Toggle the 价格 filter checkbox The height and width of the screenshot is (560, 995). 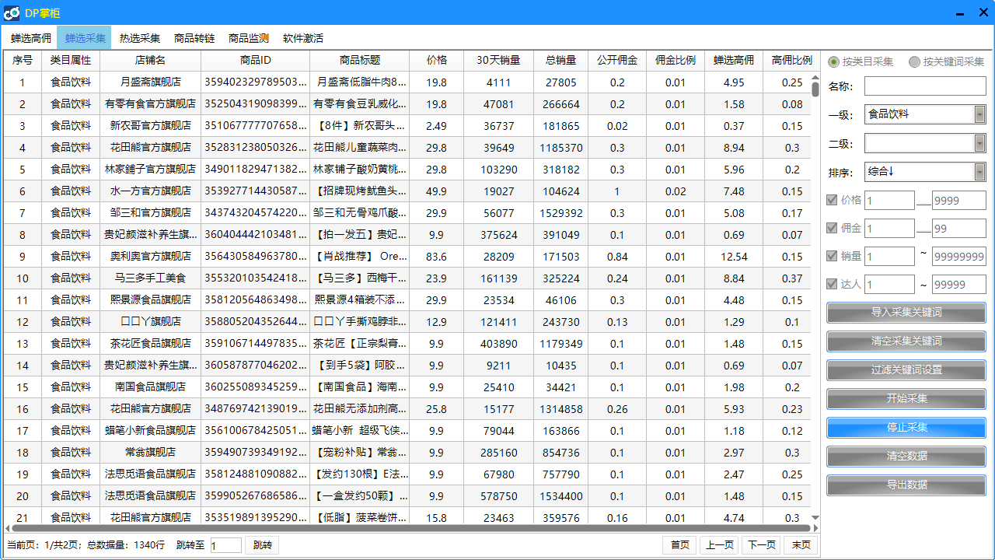click(832, 200)
